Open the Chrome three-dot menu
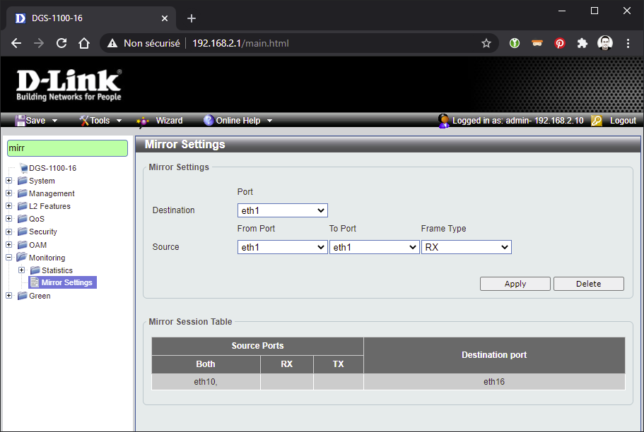The height and width of the screenshot is (432, 644). click(x=628, y=43)
